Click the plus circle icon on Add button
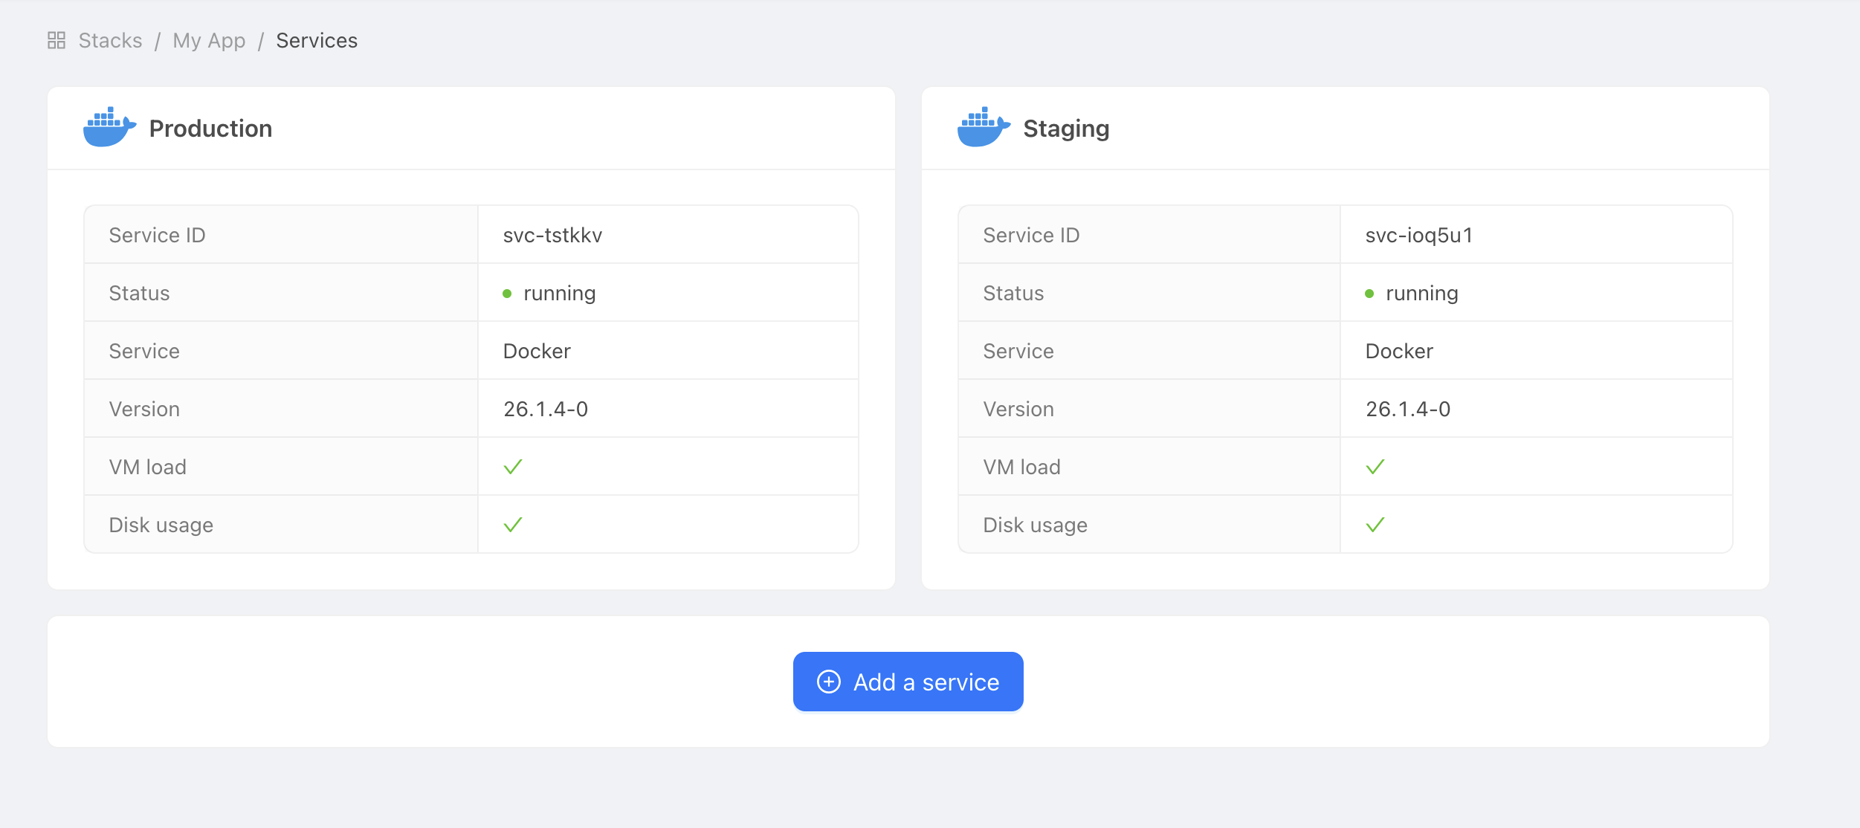The width and height of the screenshot is (1860, 828). 828,682
